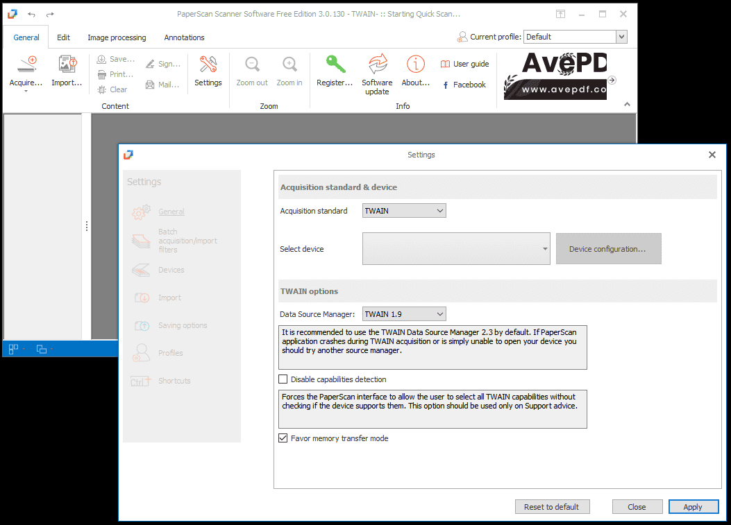
Task: Advance banner with the arrow circle
Action: [612, 80]
